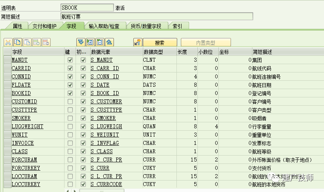Viewport: 324px width, 192px height.
Task: Click the FORCURAM field name
Action: (24, 160)
